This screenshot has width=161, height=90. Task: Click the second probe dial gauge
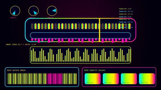pyautogui.click(x=34, y=11)
